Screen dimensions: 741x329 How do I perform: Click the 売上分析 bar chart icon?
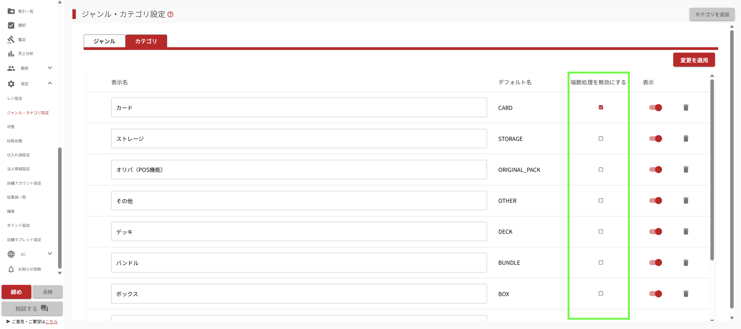[x=11, y=54]
